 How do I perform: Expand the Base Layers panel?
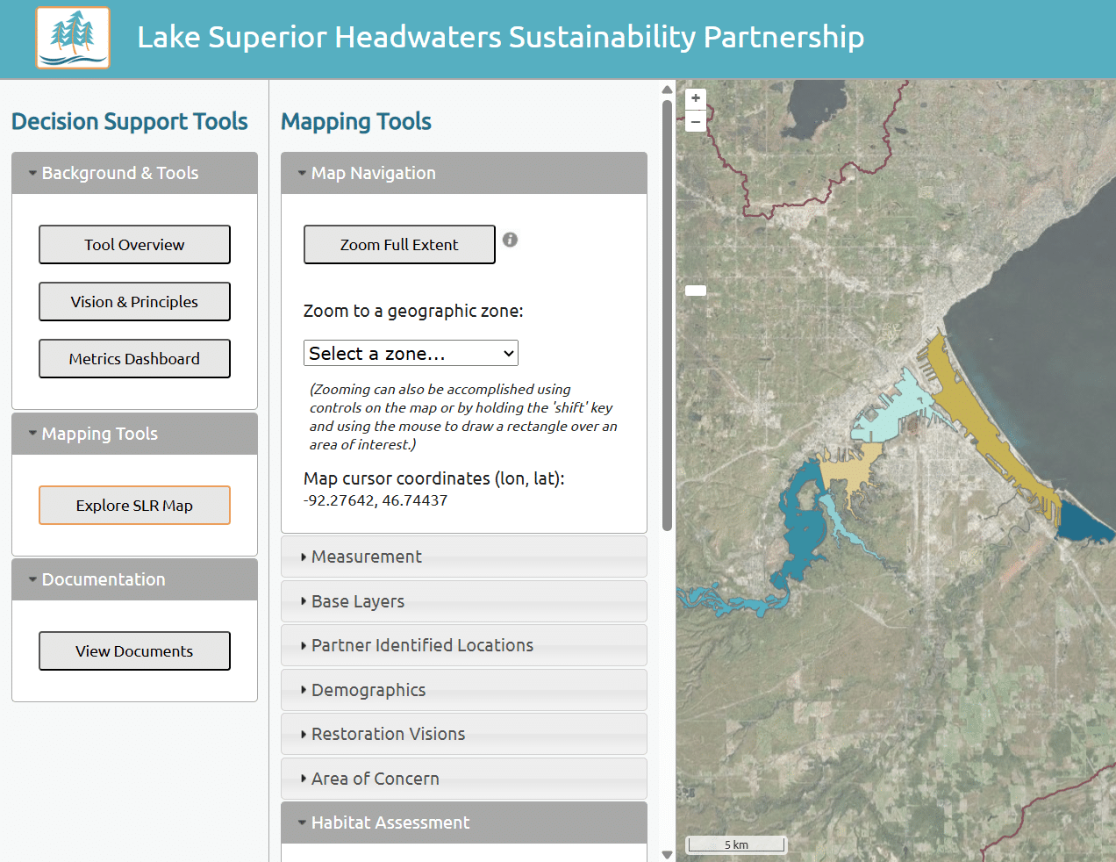point(464,601)
